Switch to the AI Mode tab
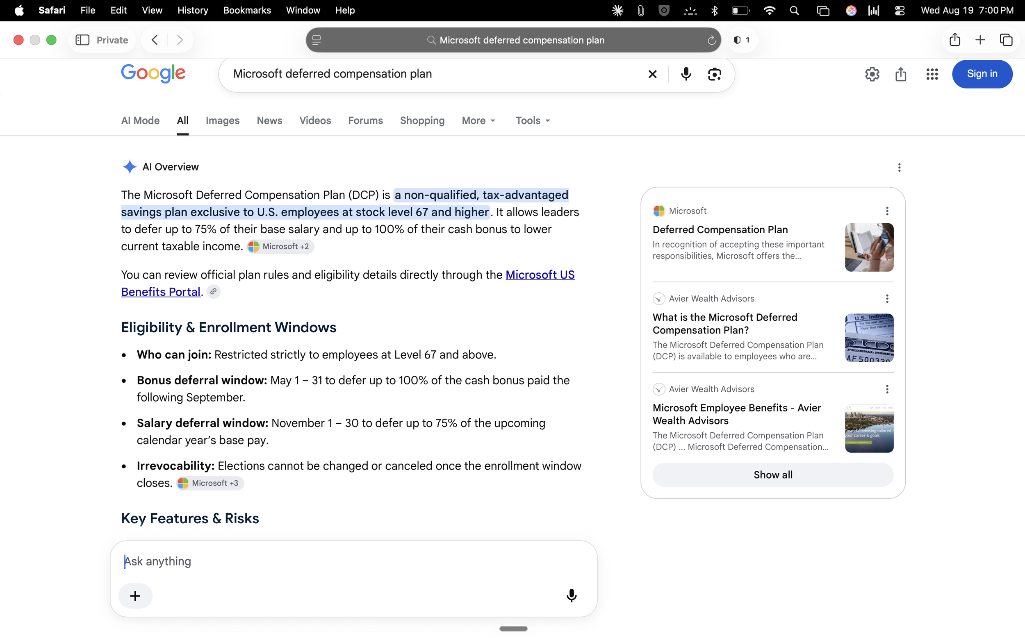 [x=140, y=121]
